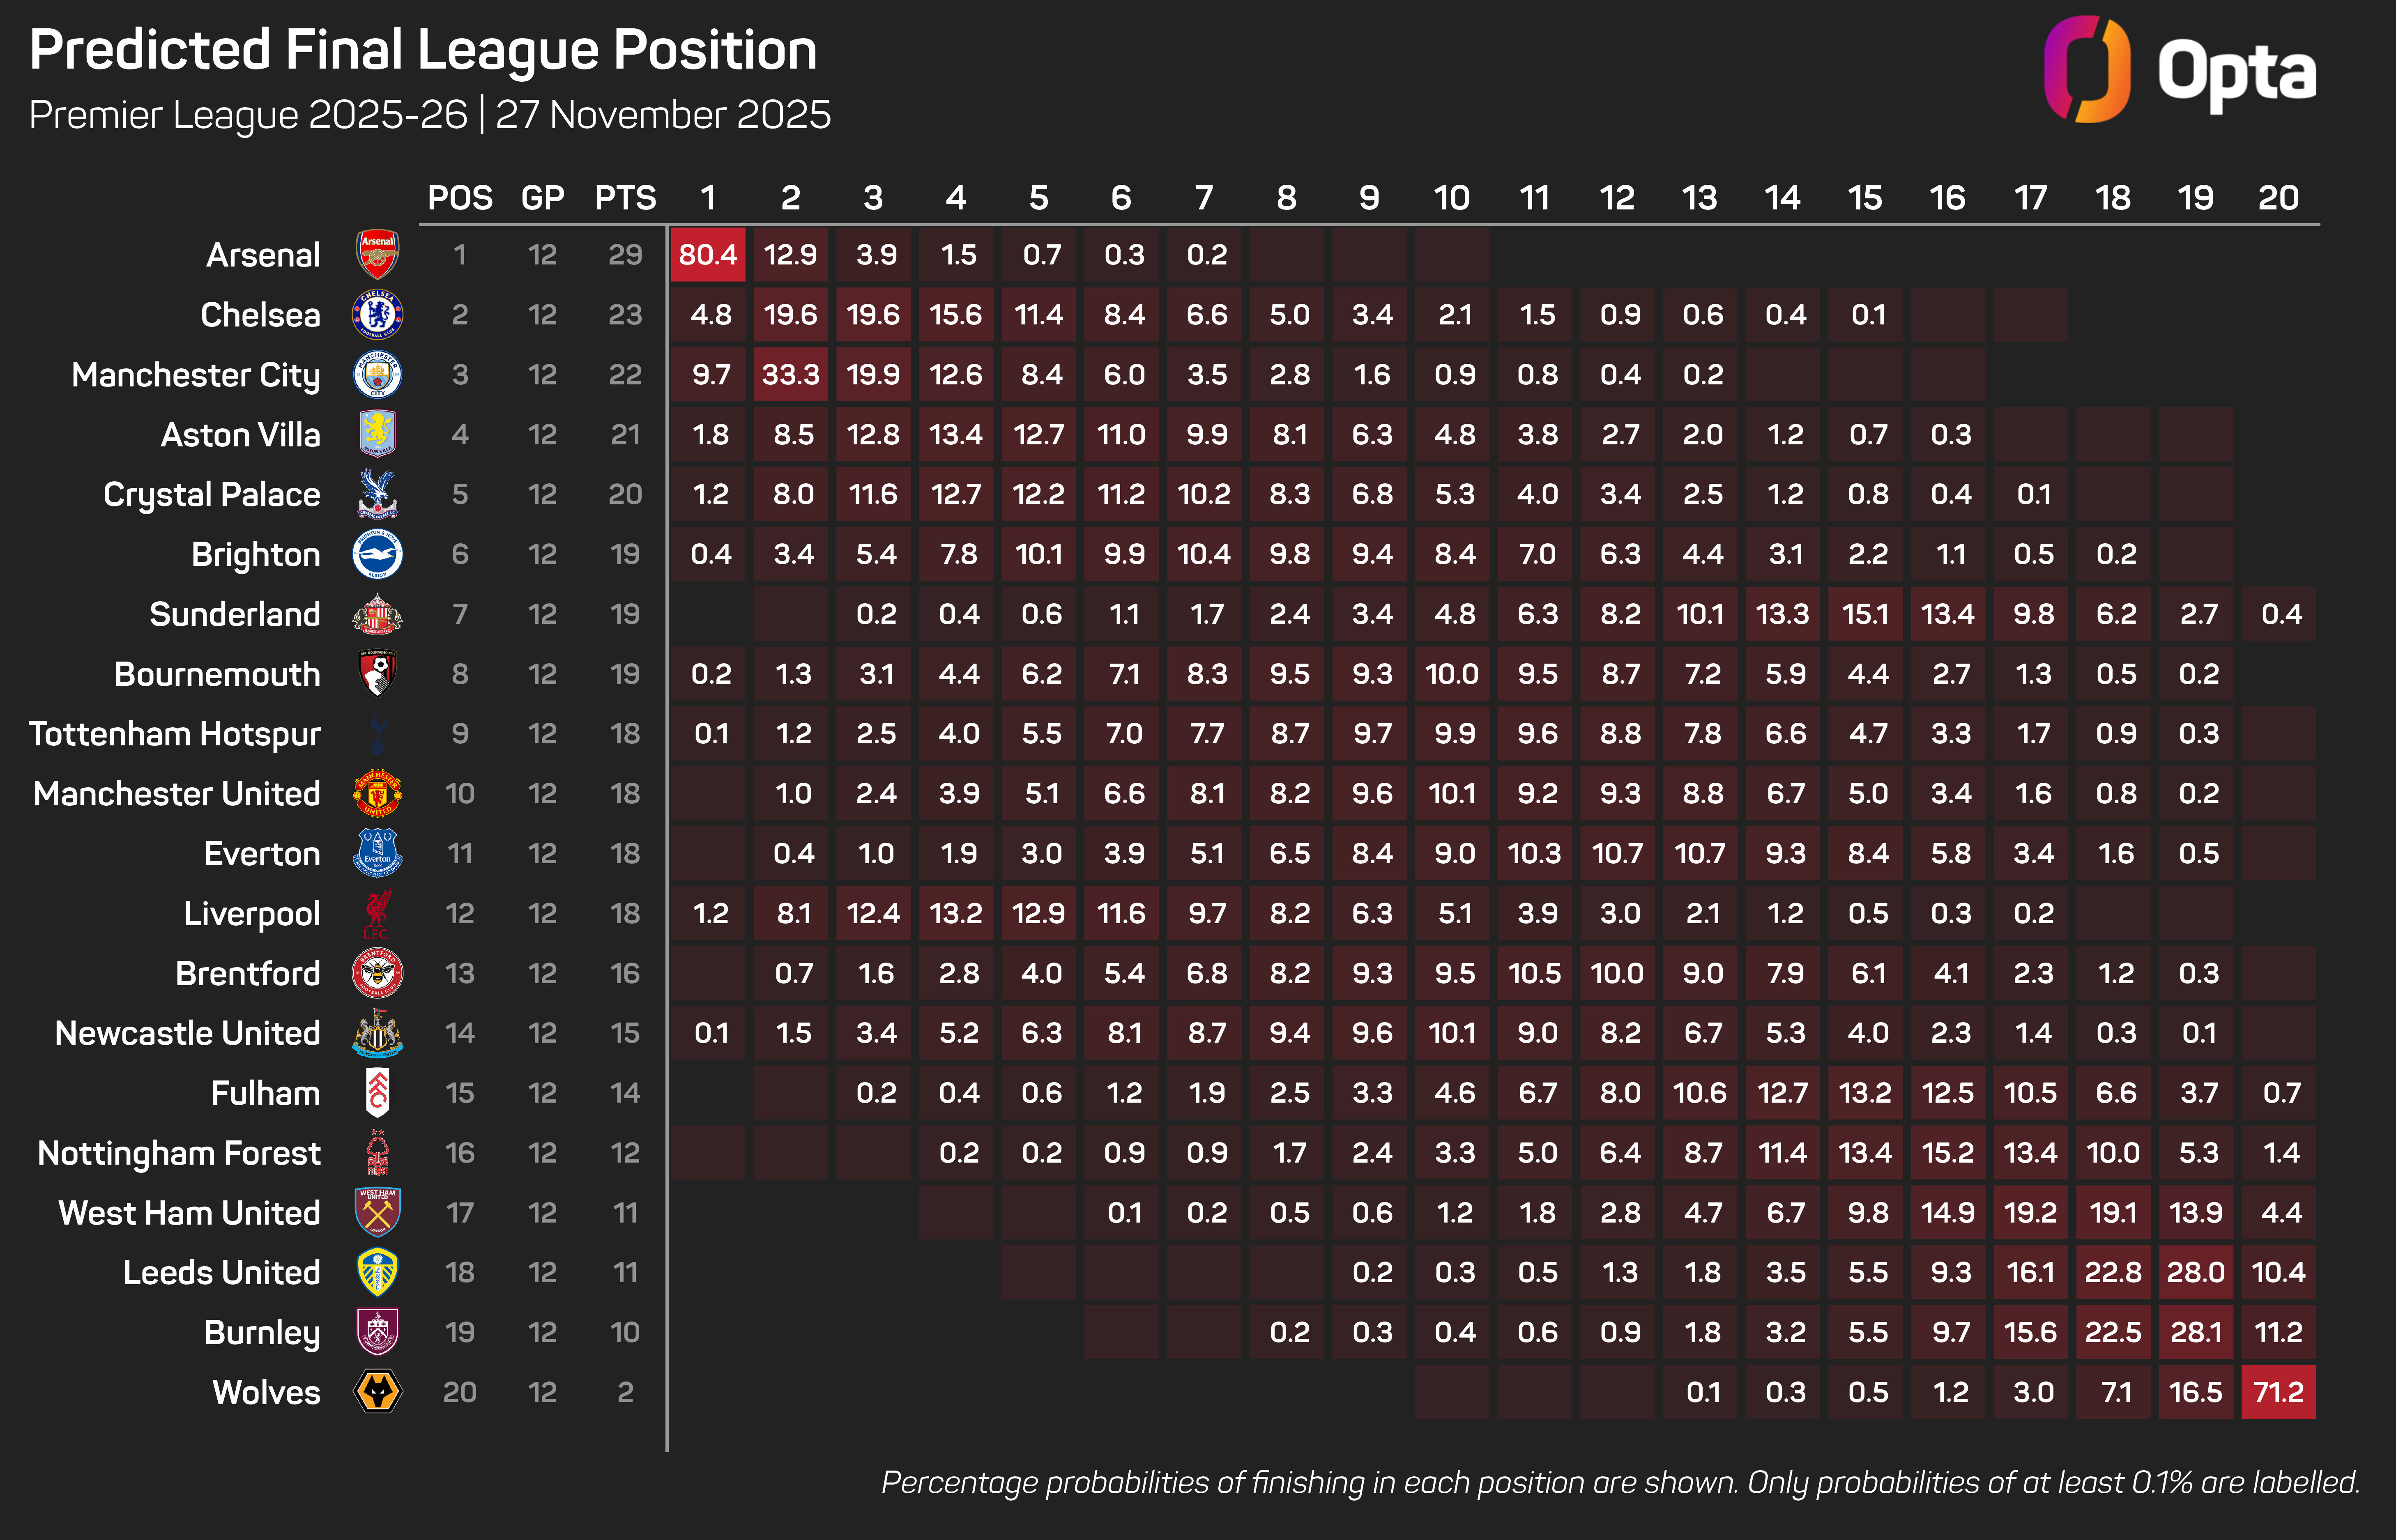2396x1540 pixels.
Task: Select the Manchester United crest
Action: point(378,794)
